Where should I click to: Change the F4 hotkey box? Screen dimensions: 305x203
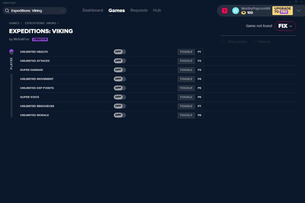(200, 79)
